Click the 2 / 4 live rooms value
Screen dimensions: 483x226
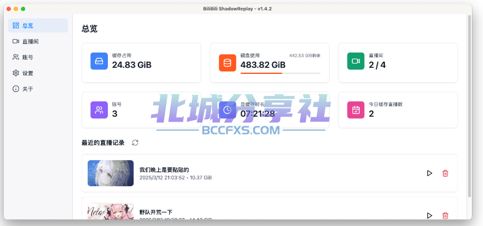click(x=377, y=65)
